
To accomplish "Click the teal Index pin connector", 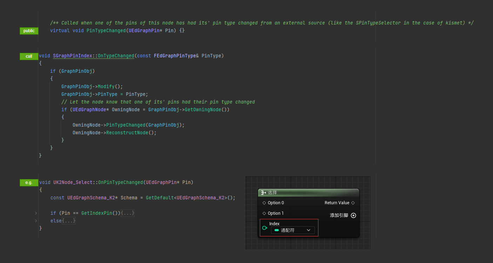I will coord(265,228).
